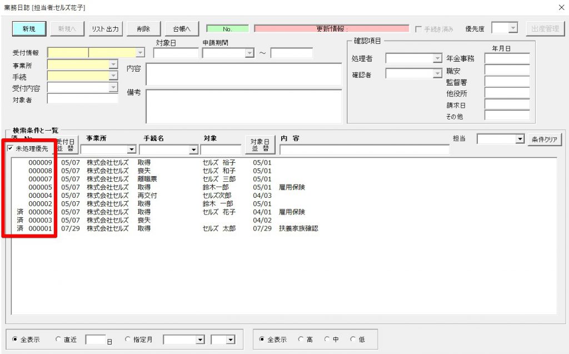The image size is (569, 354).
Task: Open 手続名 search filter dropdown
Action: click(x=193, y=149)
